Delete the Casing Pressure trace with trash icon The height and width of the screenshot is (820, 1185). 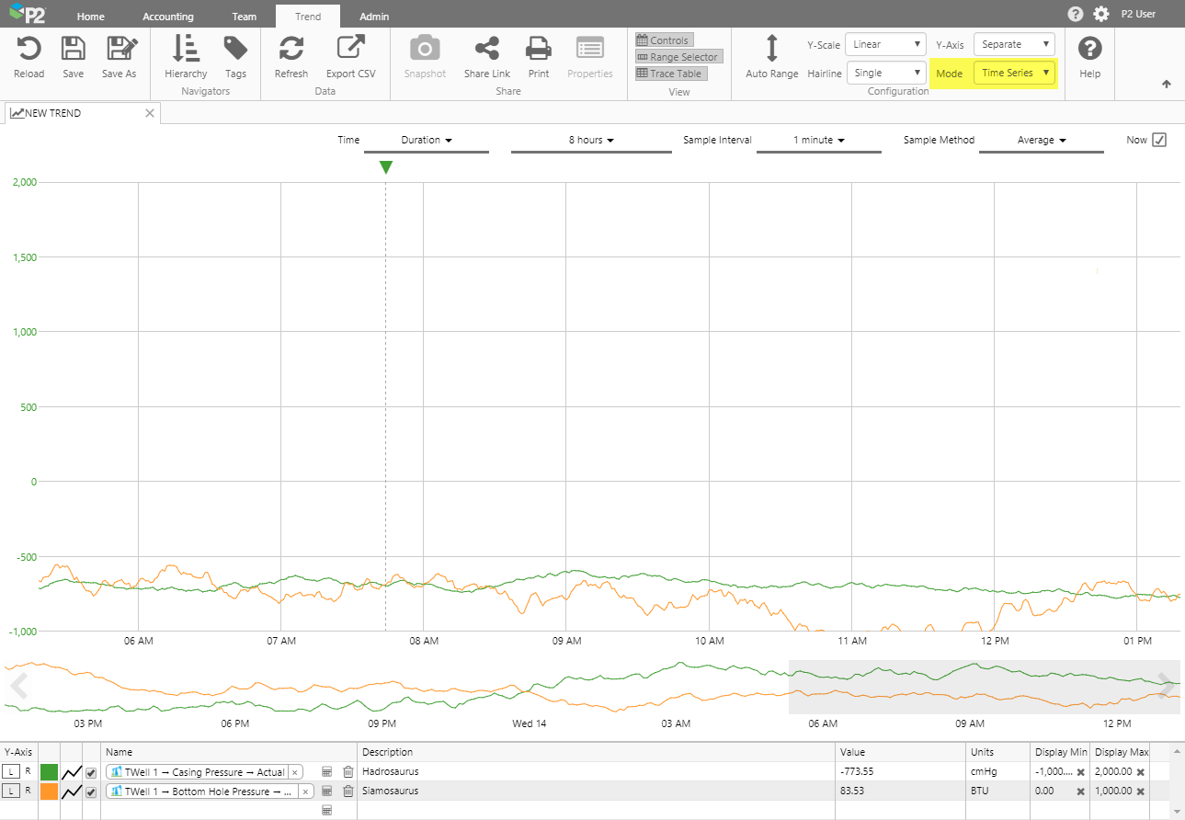click(x=348, y=772)
